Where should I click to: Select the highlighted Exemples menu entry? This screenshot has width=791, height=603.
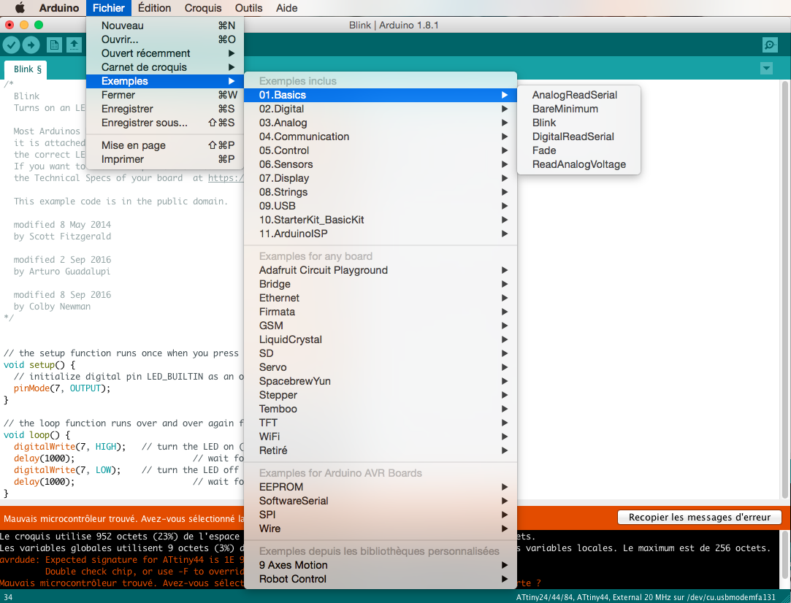165,81
